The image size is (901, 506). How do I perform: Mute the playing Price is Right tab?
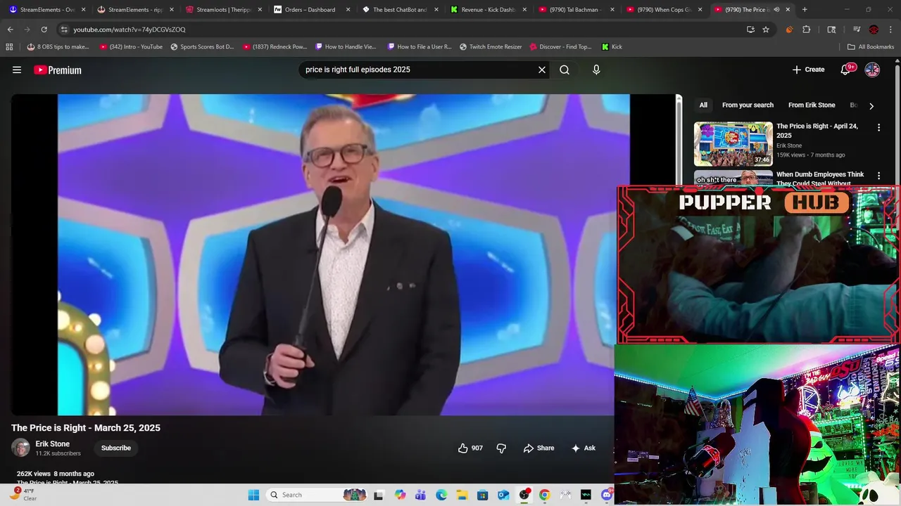(776, 10)
